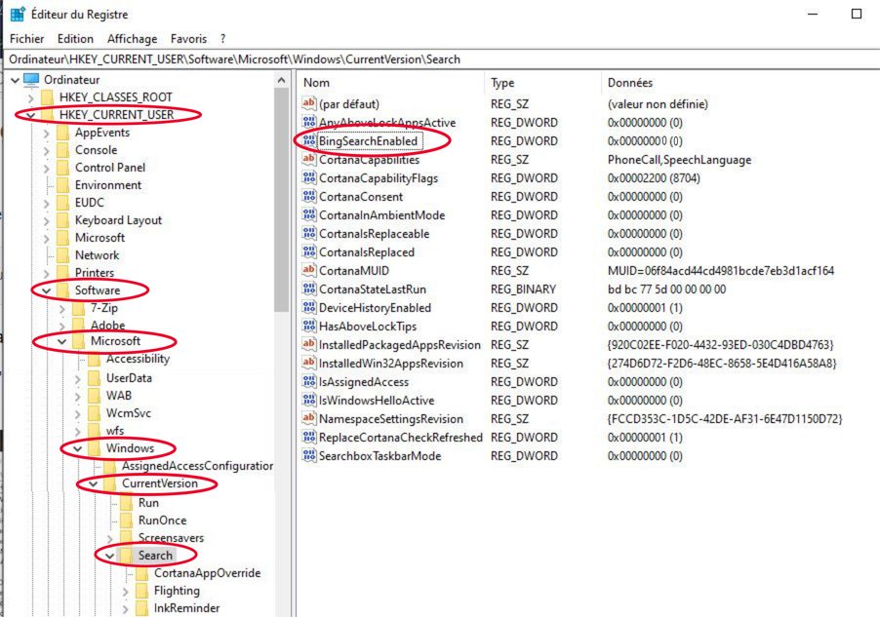Image resolution: width=880 pixels, height=617 pixels.
Task: Click the (par défaut) string value icon
Action: click(309, 104)
